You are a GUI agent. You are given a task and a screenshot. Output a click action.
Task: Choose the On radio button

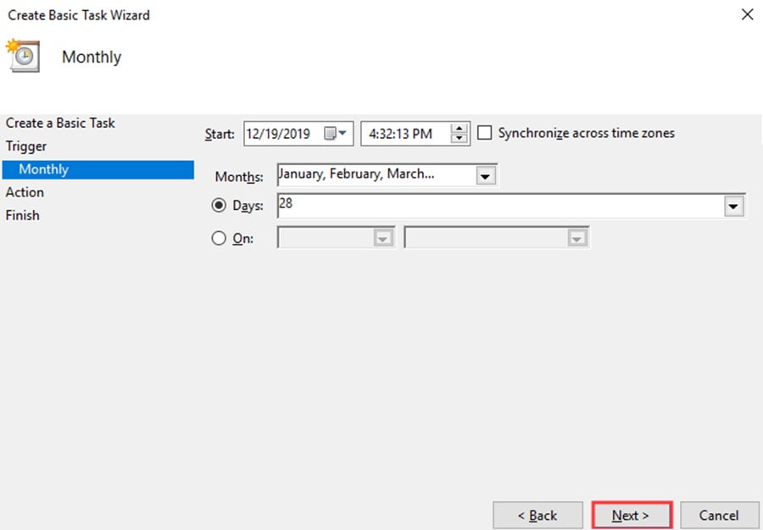(x=219, y=239)
